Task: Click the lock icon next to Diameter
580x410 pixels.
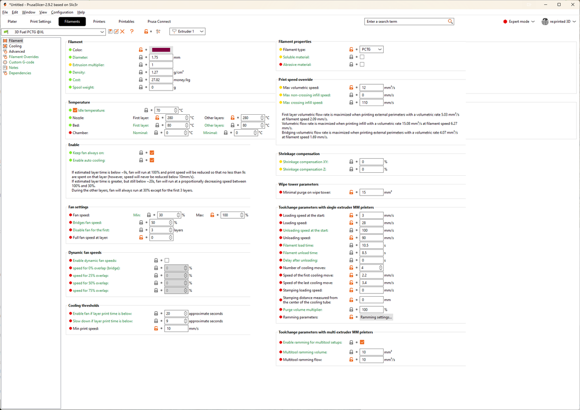Action: [x=141, y=57]
